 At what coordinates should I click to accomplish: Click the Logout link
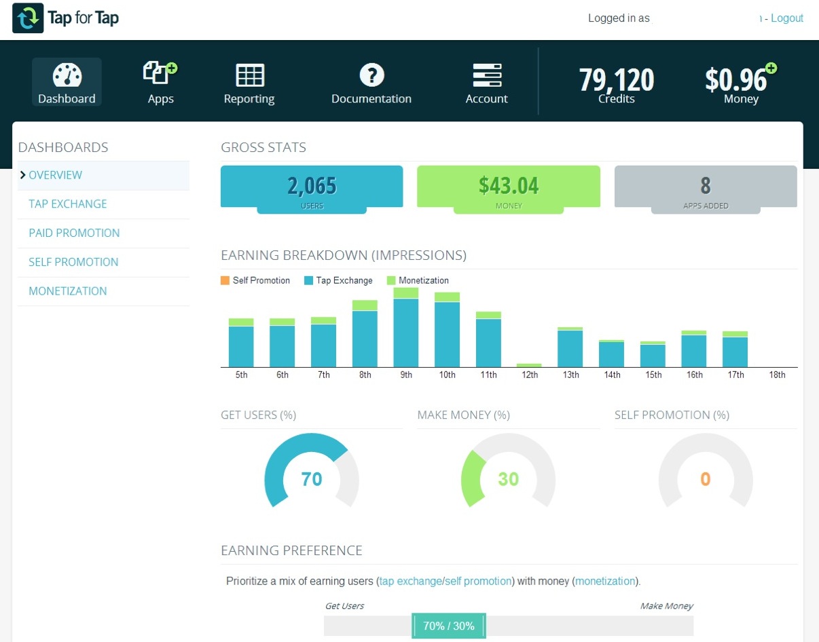pos(786,18)
